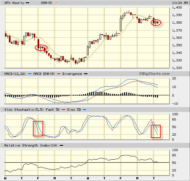Click the 1,360 price axis label
Image resolution: width=190 pixels, height=181 pixels.
click(177, 38)
